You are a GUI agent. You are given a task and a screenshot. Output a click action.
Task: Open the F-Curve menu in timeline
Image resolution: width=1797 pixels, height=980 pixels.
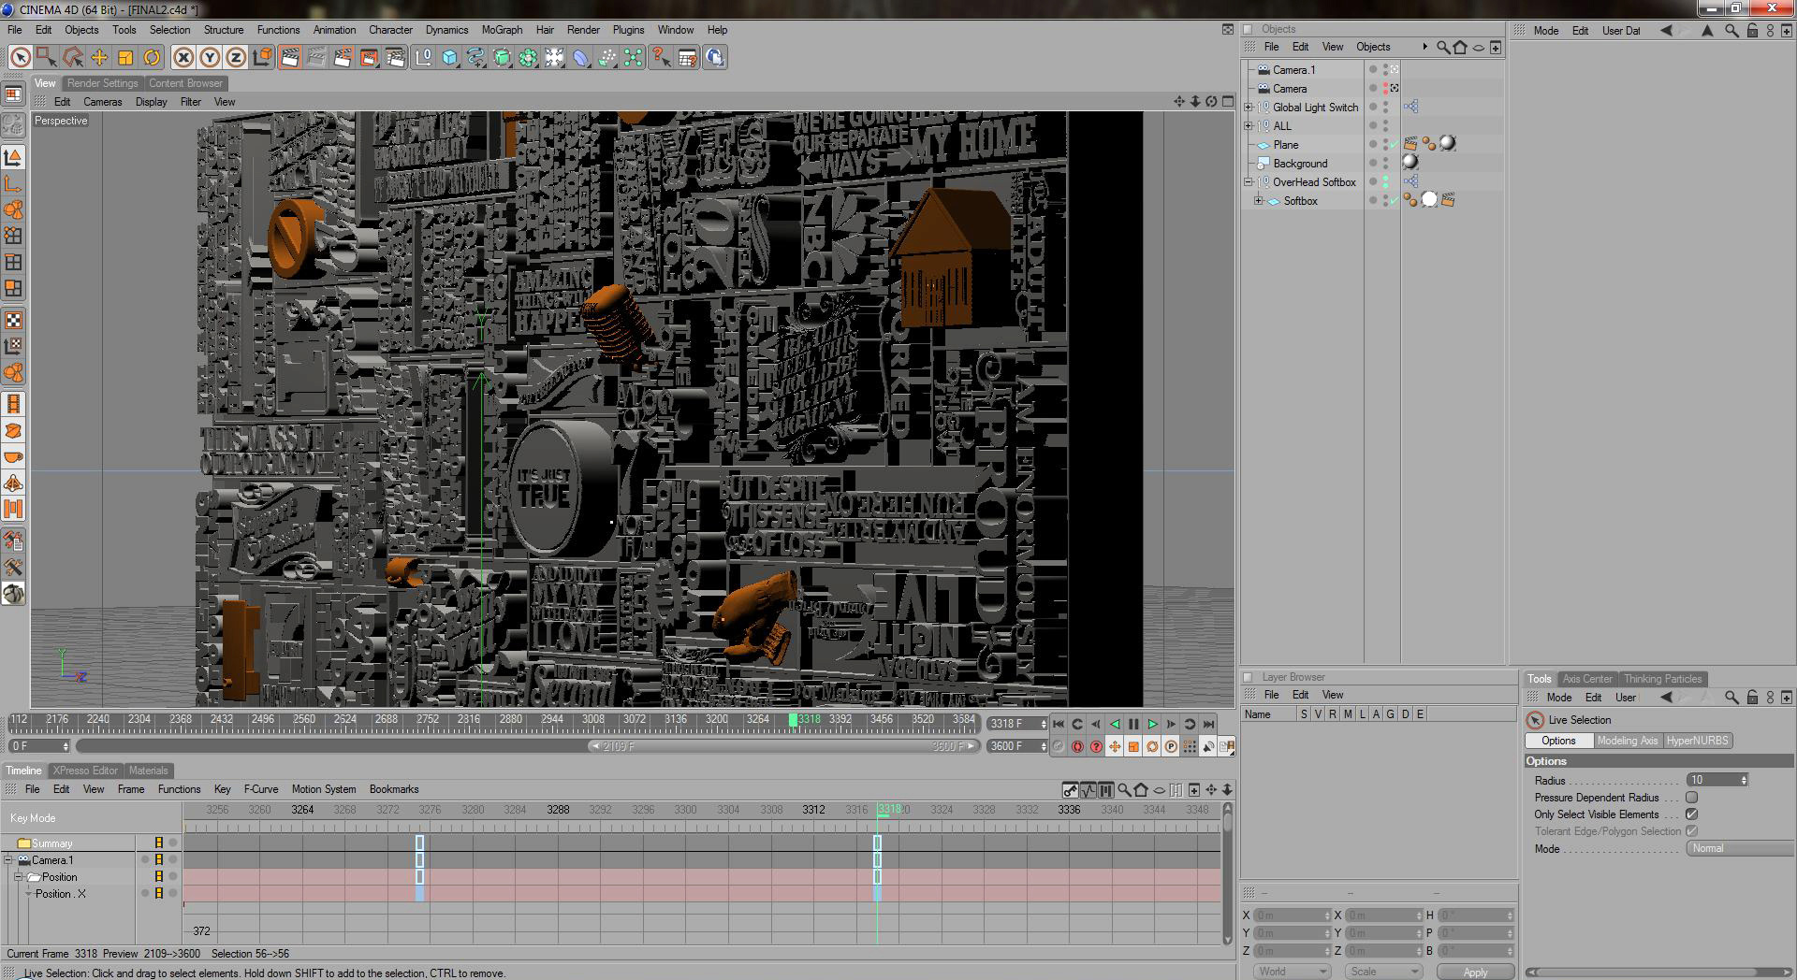pos(261,789)
